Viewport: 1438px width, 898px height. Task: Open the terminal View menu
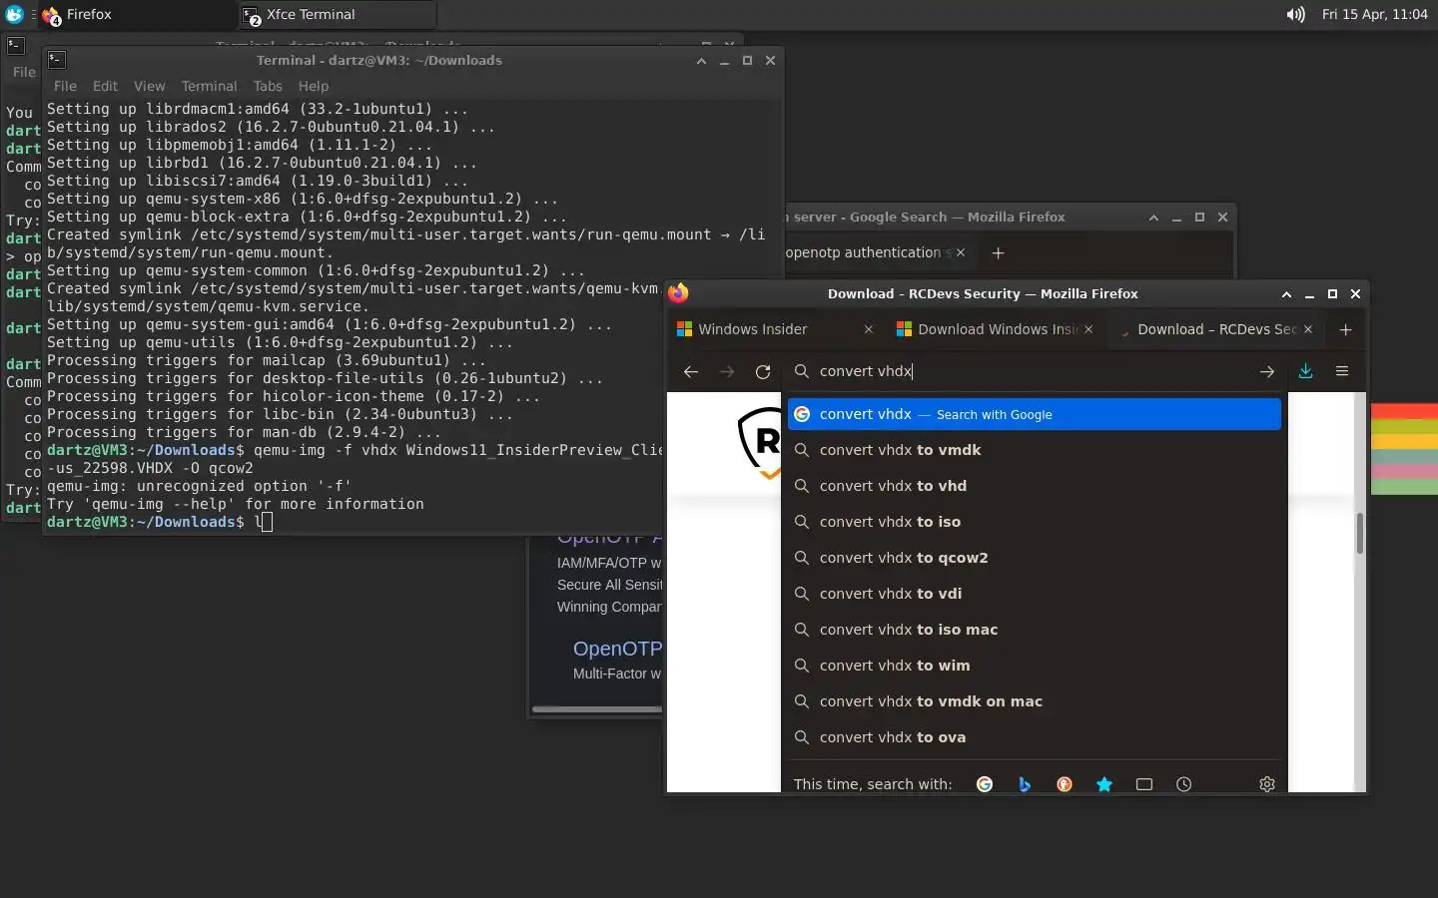coord(149,86)
